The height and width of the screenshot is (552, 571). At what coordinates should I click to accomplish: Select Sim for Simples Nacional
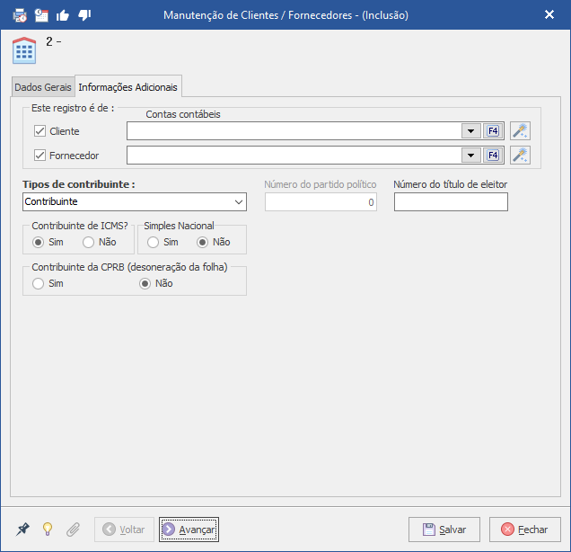[154, 242]
